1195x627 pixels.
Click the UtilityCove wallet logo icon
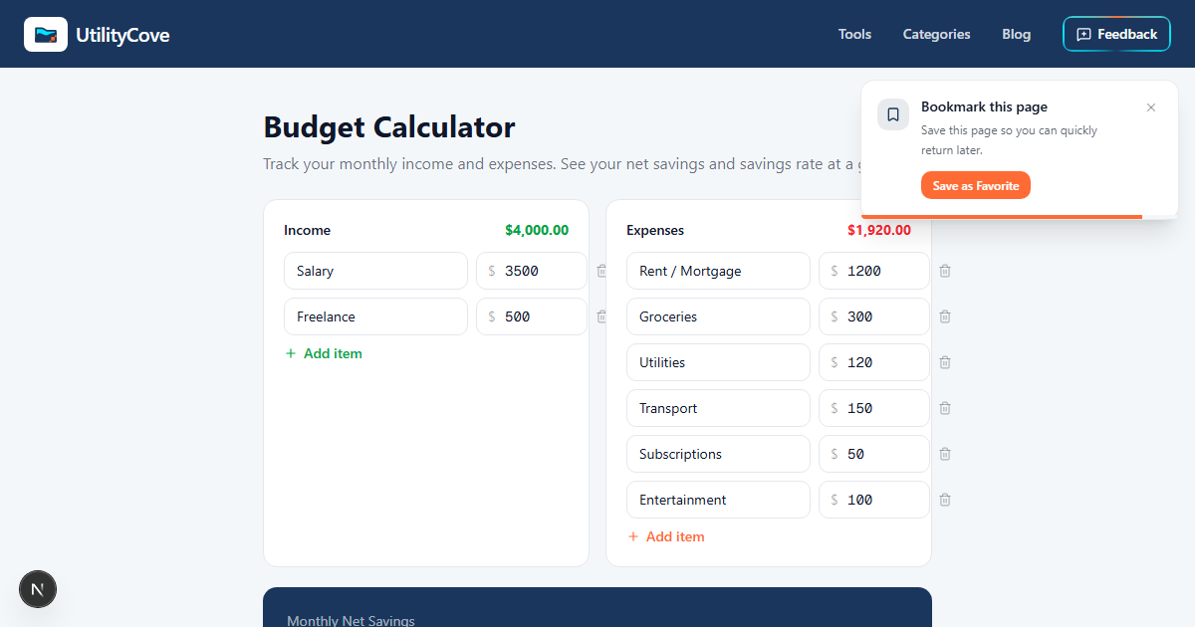pos(46,34)
